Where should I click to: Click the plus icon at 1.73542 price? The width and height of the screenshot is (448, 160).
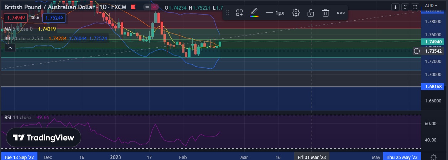coord(417,51)
